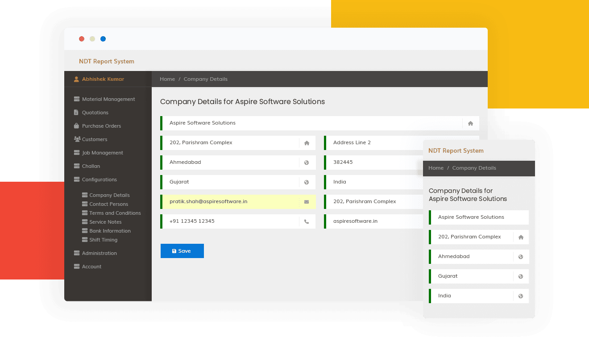Navigate to Home via the breadcrumb
589x342 pixels.
pyautogui.click(x=167, y=79)
